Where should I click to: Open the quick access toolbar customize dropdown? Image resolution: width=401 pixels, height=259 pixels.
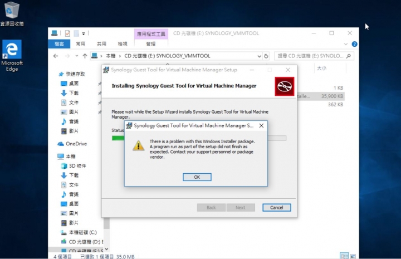tap(84, 33)
